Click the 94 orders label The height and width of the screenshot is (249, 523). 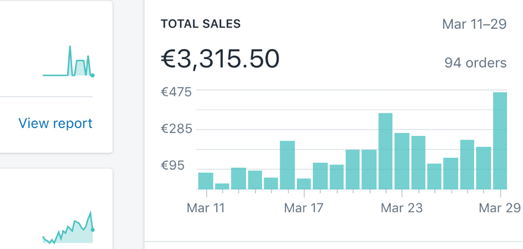476,63
